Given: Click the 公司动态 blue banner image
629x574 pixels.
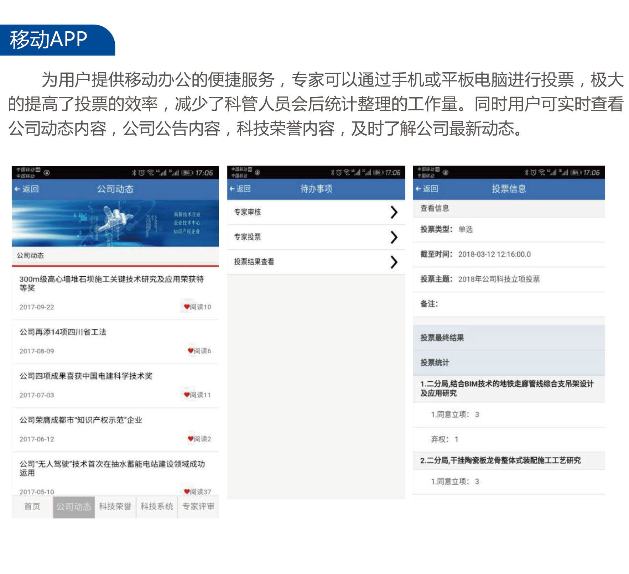Looking at the screenshot, I should pos(115,223).
